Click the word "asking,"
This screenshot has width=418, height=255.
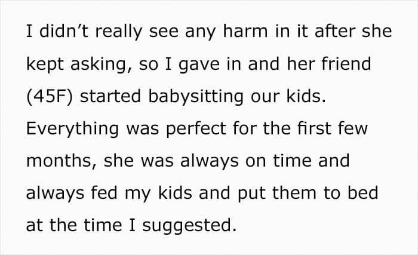[101, 64]
